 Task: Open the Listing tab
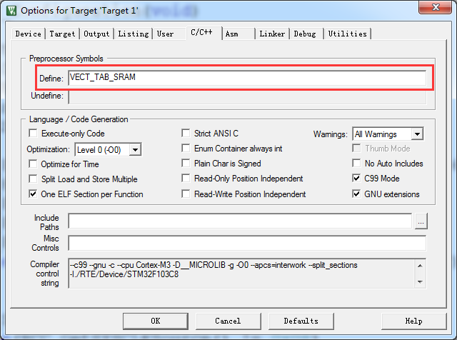point(134,34)
